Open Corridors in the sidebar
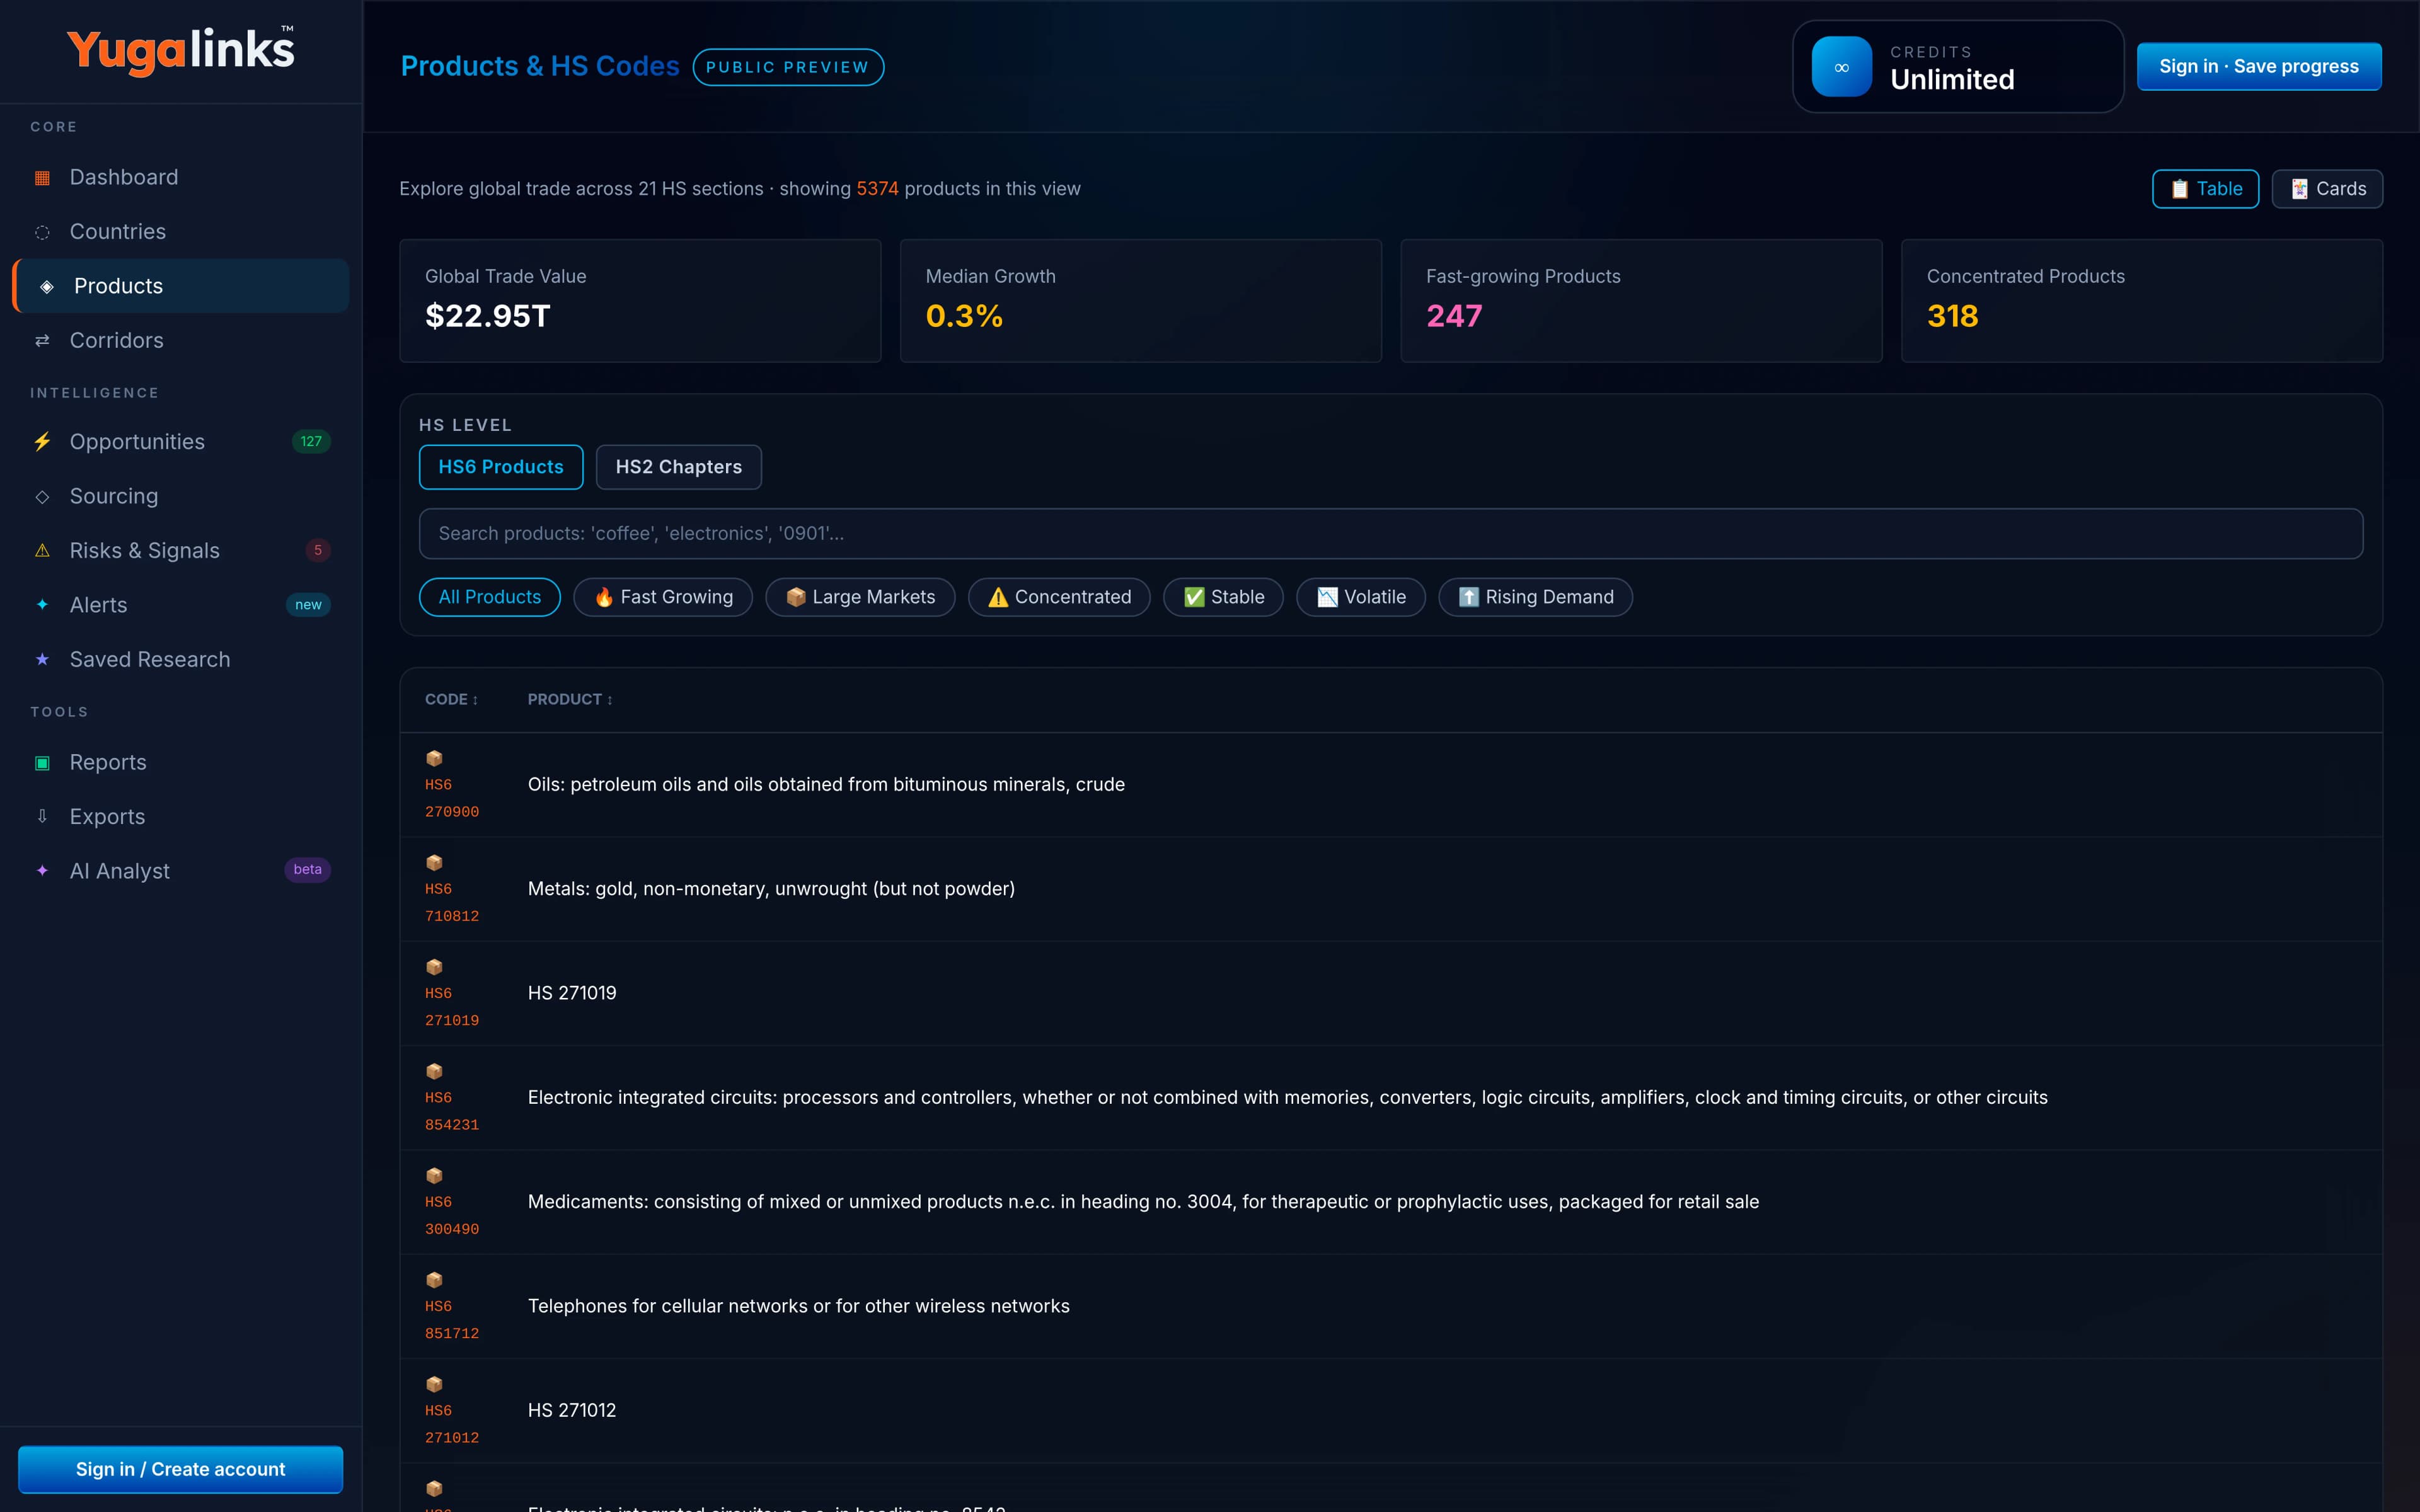Image resolution: width=2420 pixels, height=1512 pixels. point(181,341)
